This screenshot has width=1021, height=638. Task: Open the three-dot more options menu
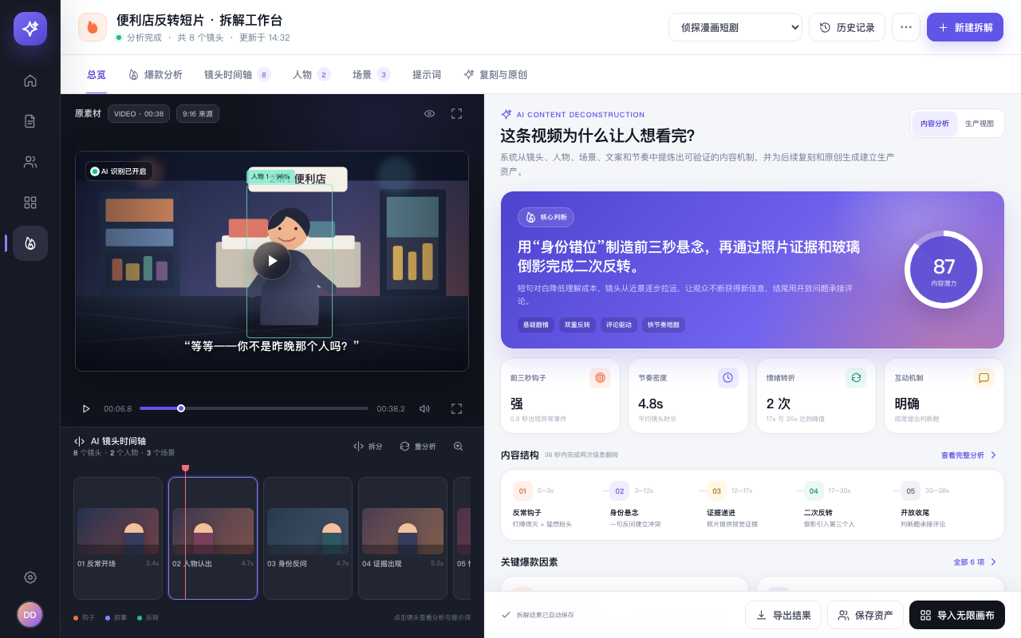906,27
